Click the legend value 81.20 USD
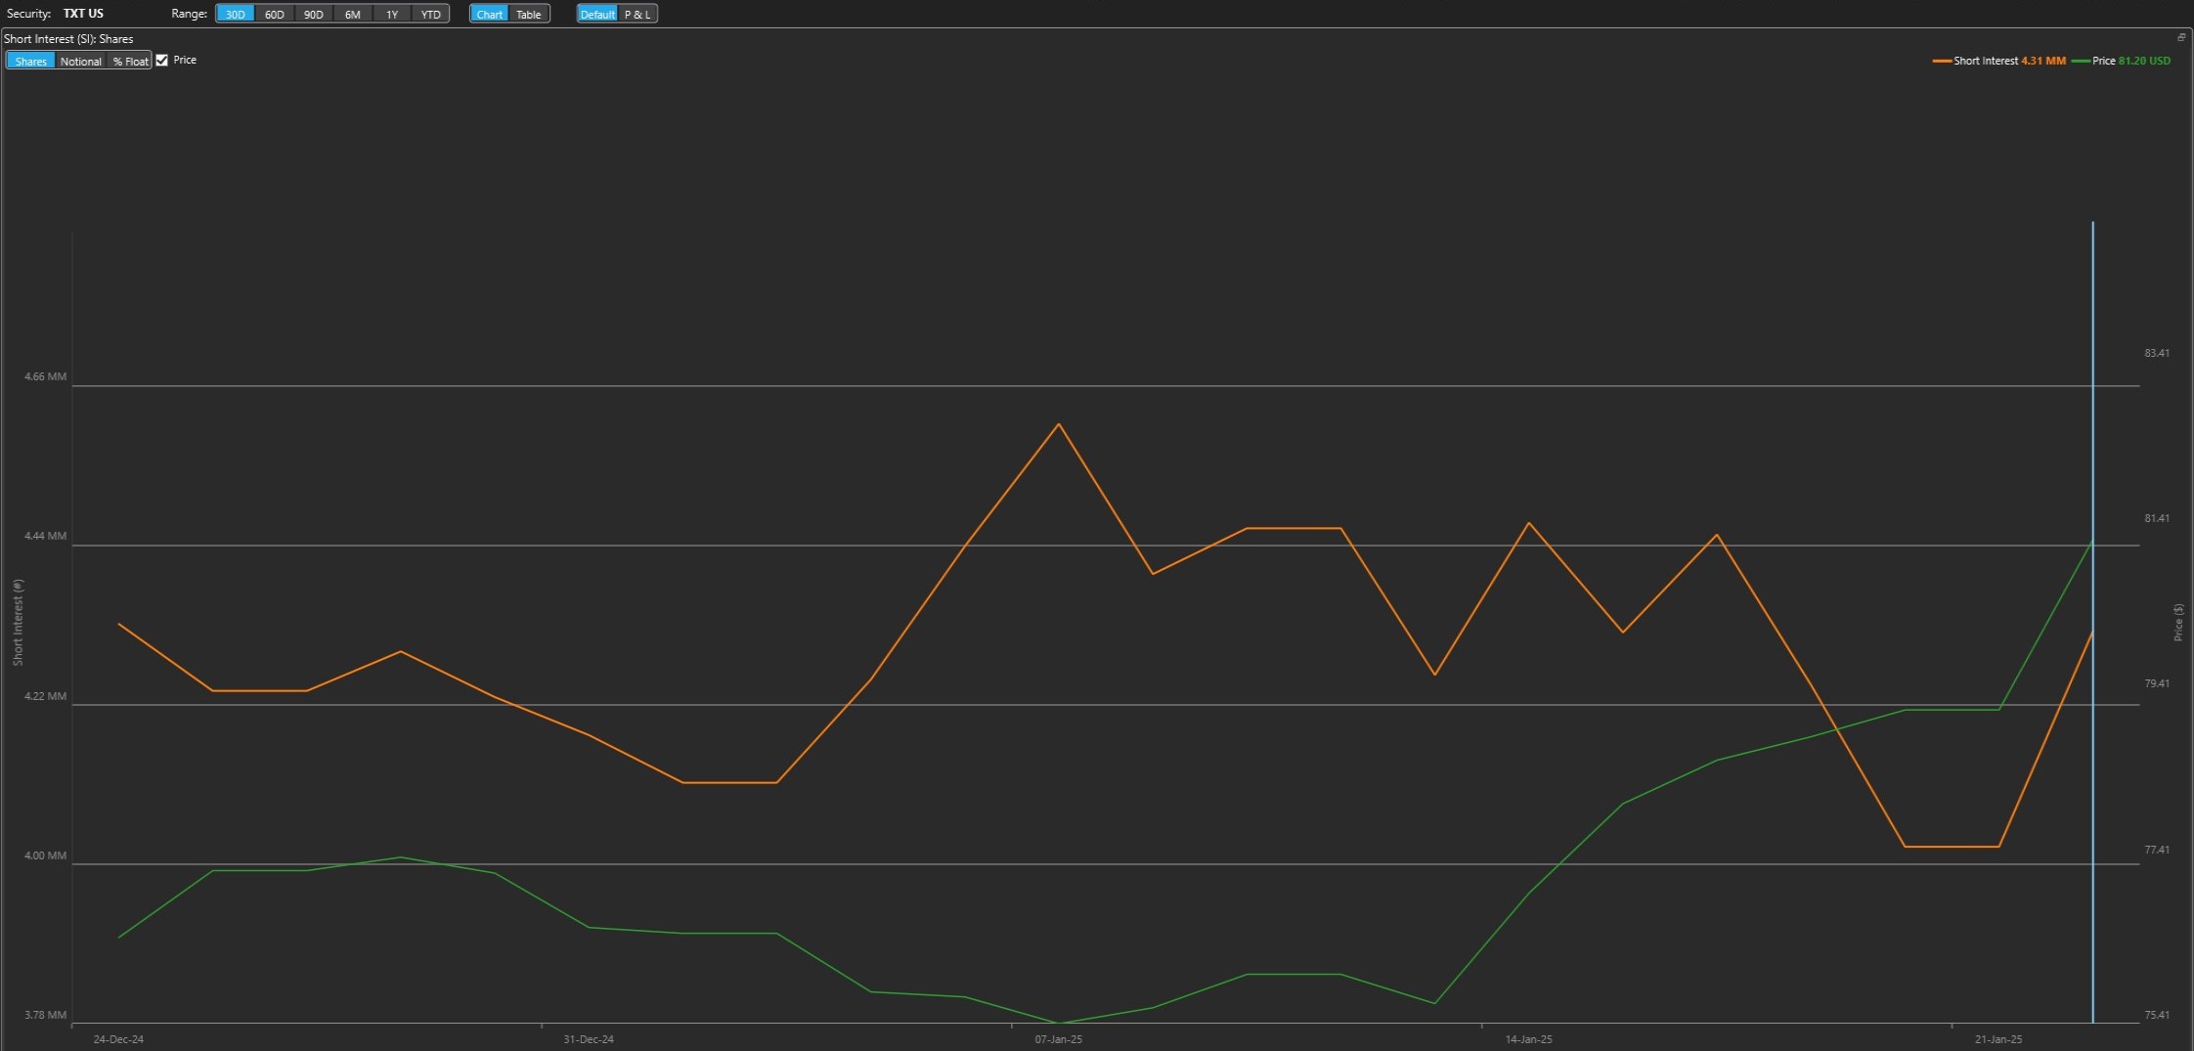The height and width of the screenshot is (1051, 2194). click(x=2144, y=61)
